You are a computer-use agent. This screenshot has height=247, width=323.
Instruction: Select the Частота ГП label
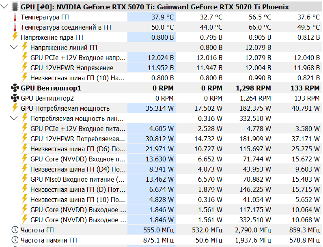[37, 230]
